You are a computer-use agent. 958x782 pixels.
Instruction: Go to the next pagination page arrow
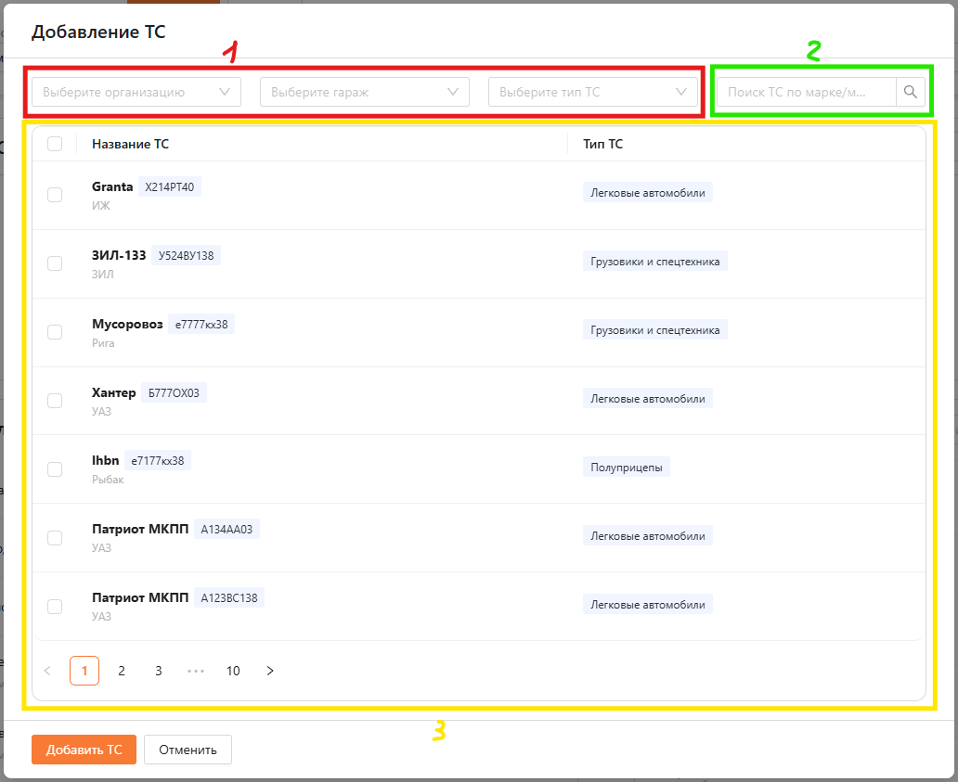pyautogui.click(x=270, y=671)
